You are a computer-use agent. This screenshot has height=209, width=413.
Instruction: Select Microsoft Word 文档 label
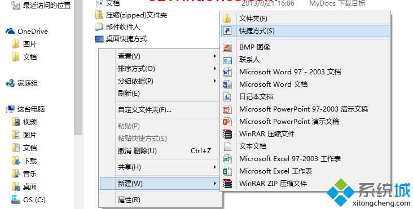[x=274, y=85]
